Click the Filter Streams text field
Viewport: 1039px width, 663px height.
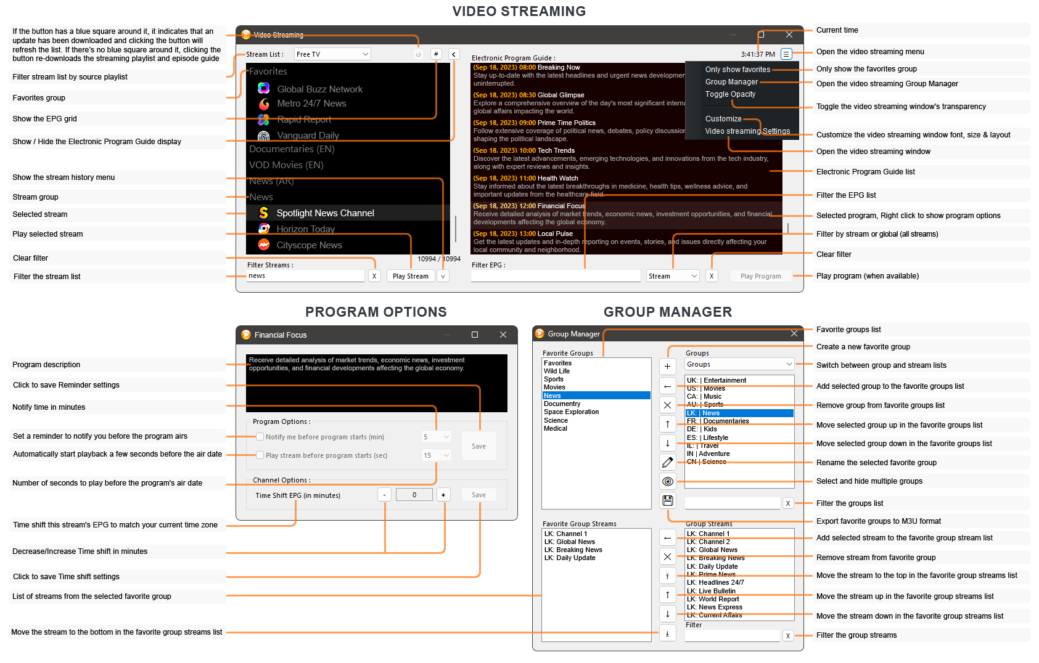point(305,276)
